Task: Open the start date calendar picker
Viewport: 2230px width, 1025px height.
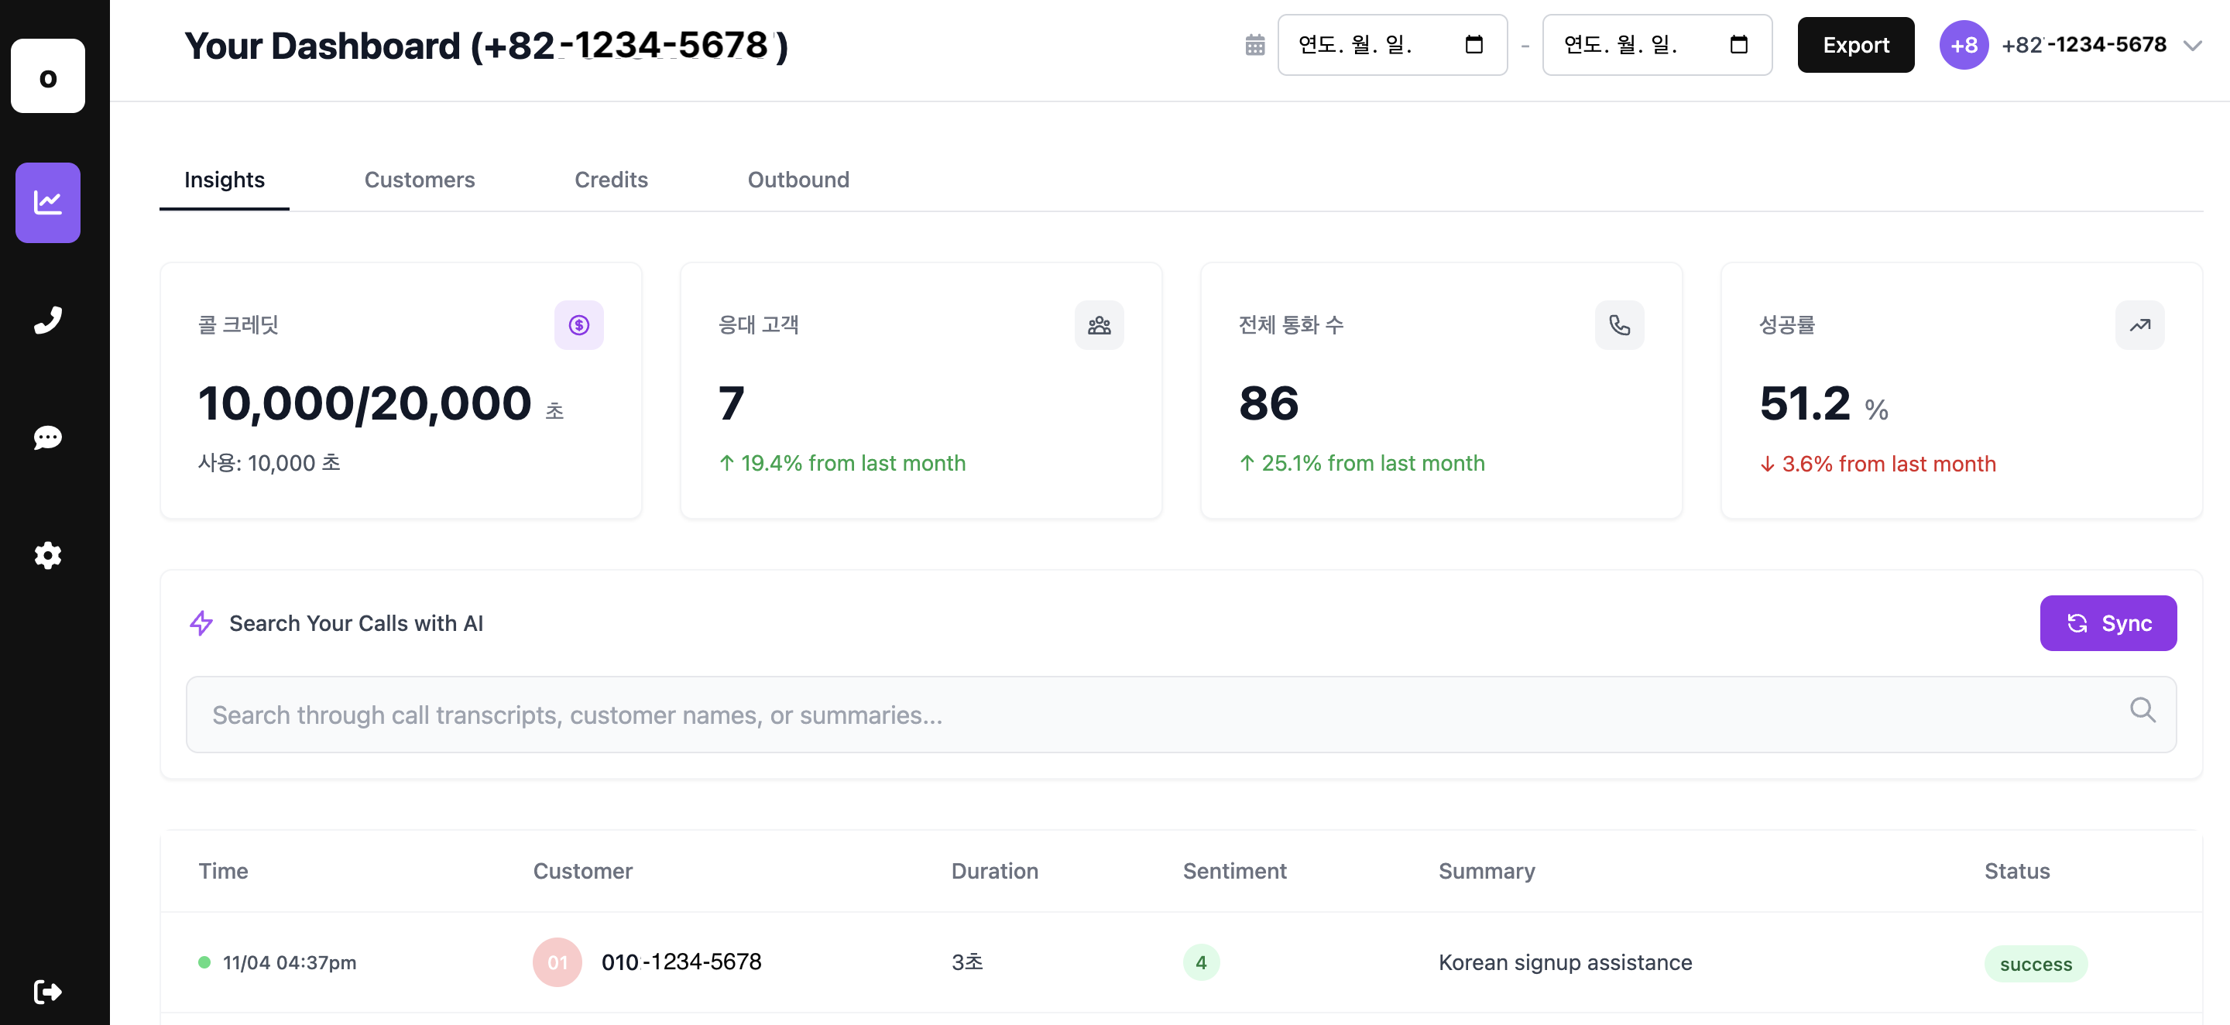Action: (1474, 45)
